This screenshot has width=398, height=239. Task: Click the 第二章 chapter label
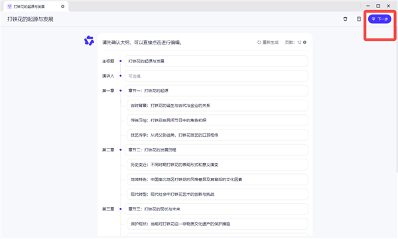click(108, 150)
